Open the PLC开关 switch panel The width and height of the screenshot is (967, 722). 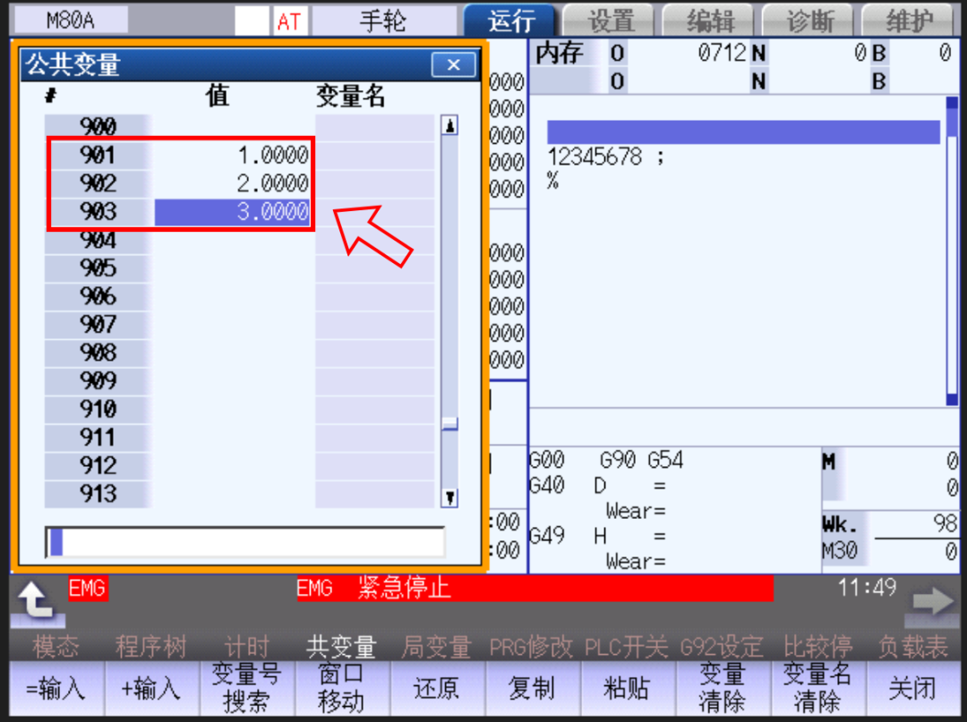[627, 644]
